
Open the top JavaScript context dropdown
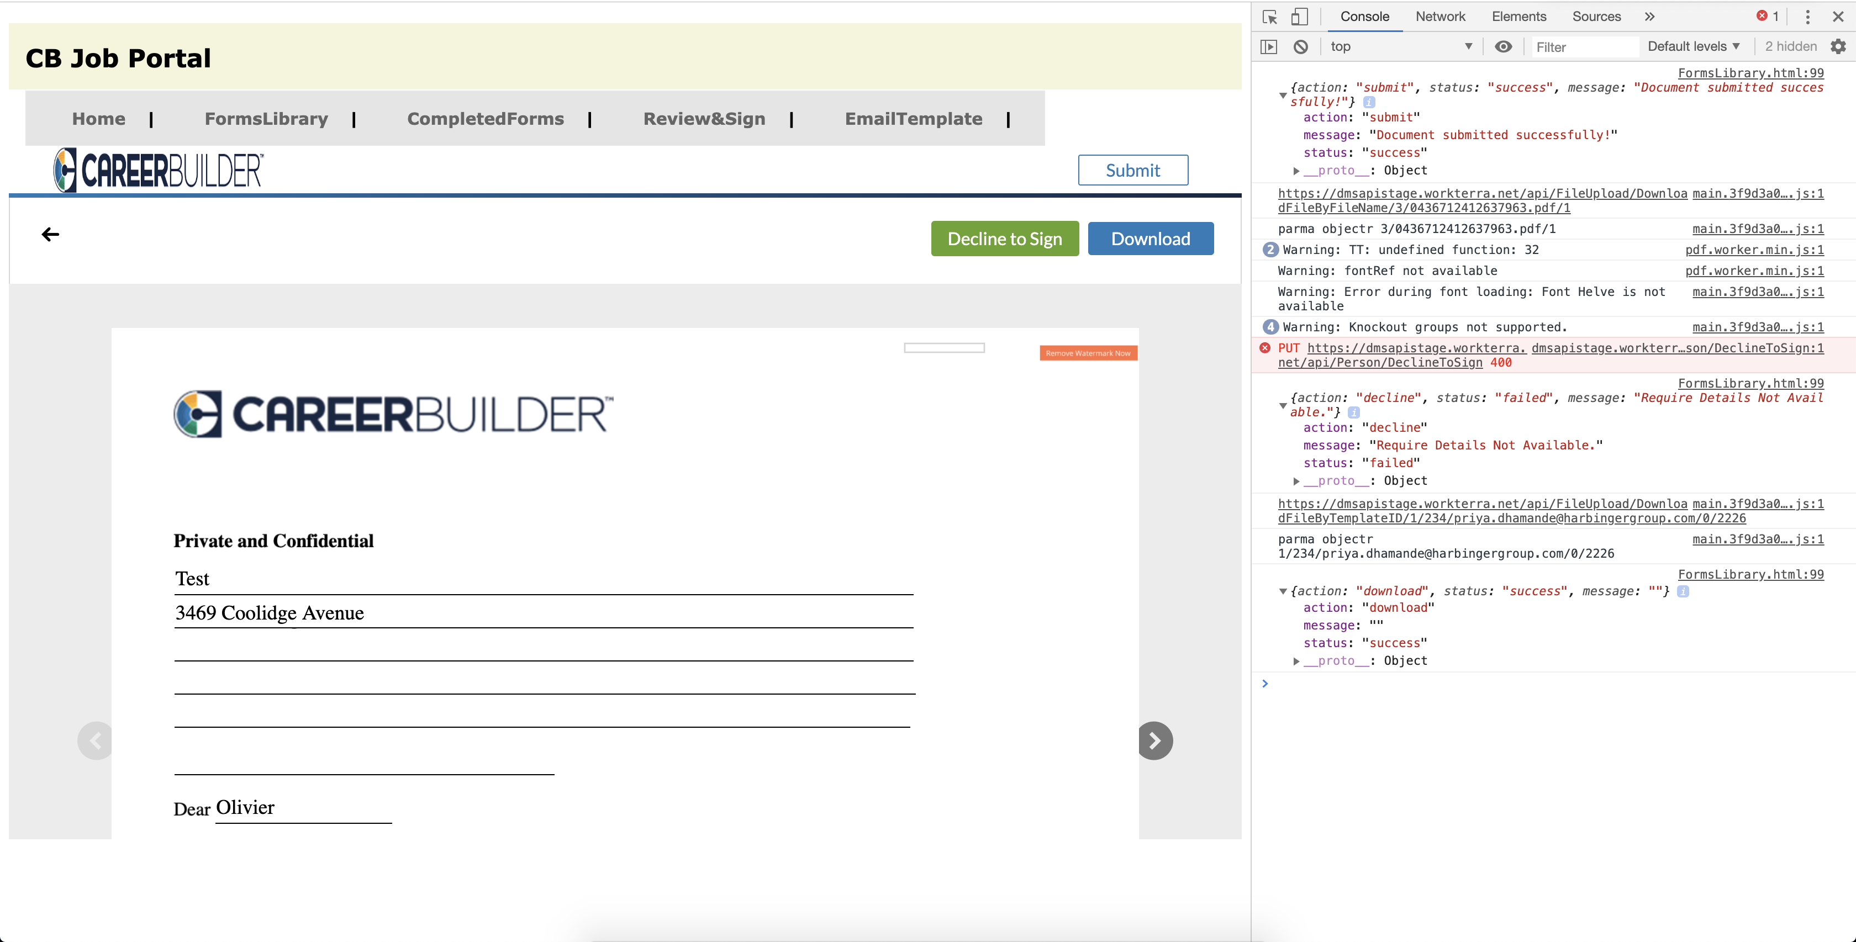[x=1401, y=47]
